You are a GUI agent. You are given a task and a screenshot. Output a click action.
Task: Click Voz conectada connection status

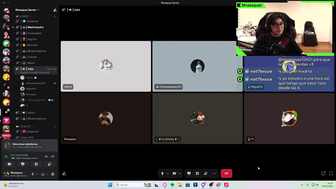(19, 155)
